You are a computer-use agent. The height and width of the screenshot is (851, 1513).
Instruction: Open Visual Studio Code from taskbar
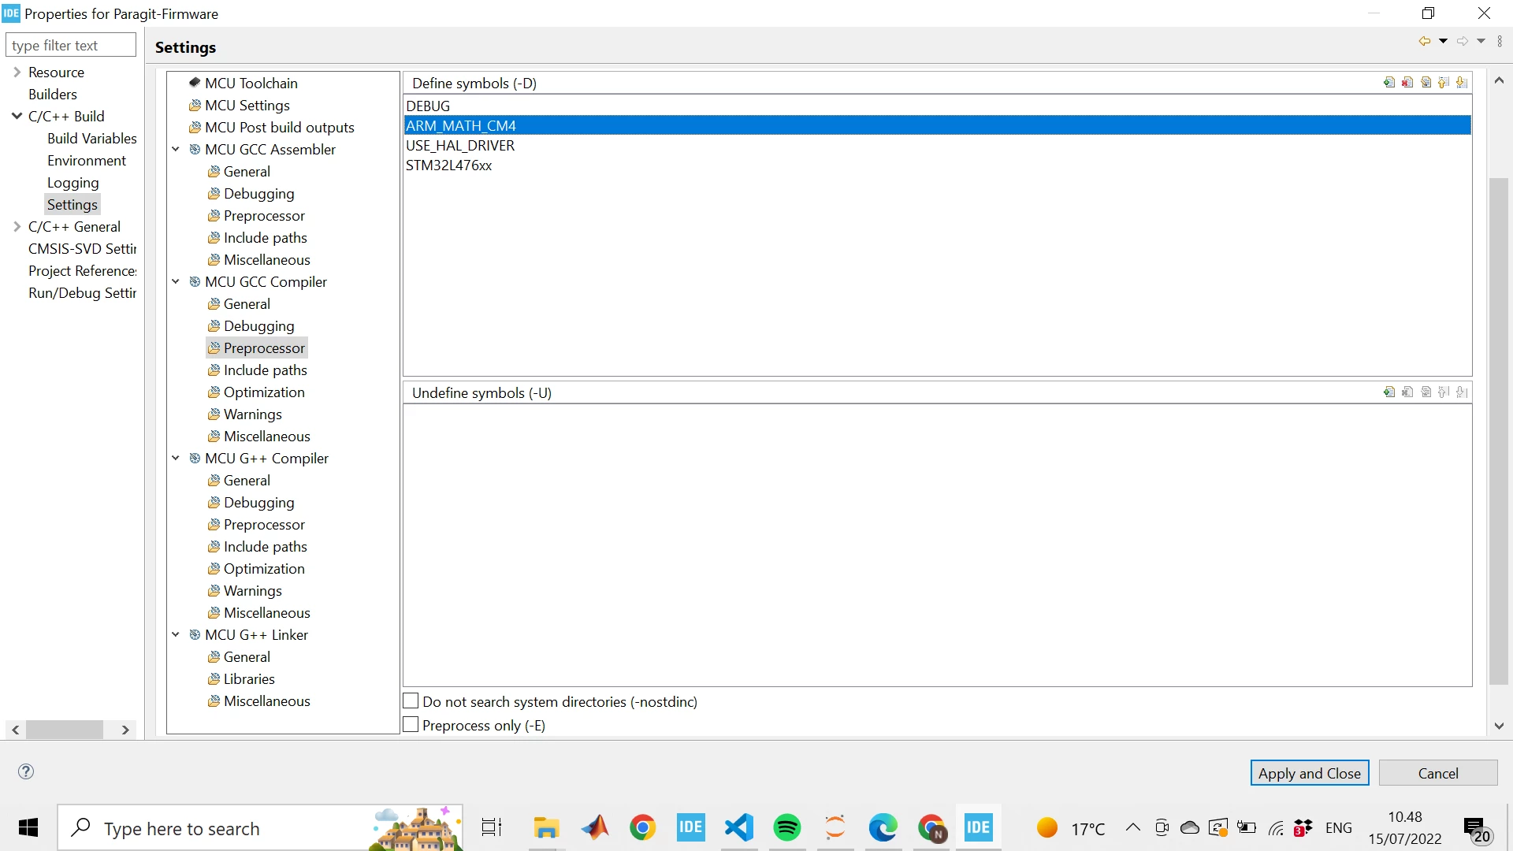(739, 827)
